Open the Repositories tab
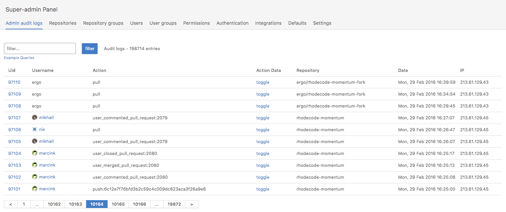This screenshot has width=506, height=212. click(63, 23)
